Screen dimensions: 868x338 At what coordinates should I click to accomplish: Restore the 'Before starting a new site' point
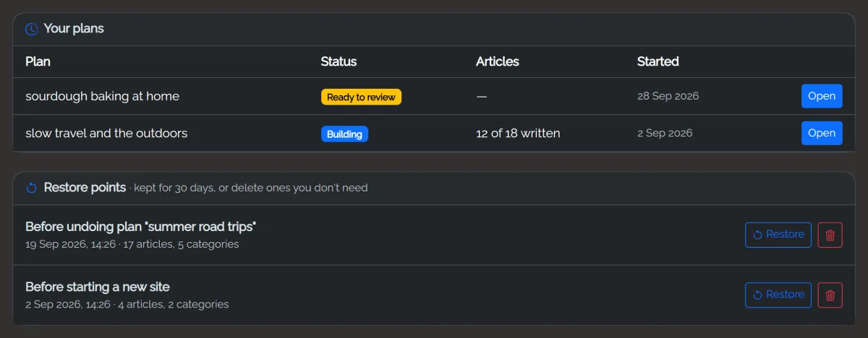click(778, 295)
